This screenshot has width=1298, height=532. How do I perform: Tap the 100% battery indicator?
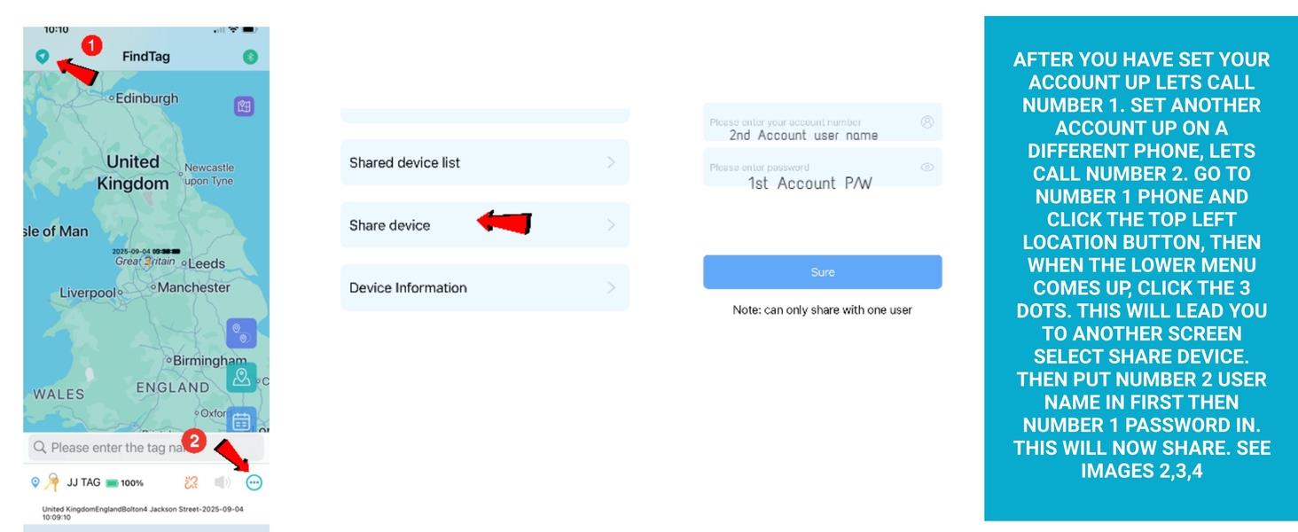tap(125, 483)
